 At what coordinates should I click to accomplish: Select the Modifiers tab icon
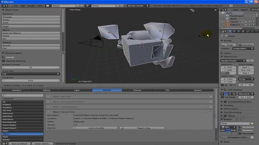(252, 31)
